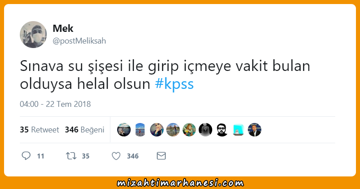Open the 346 Beğeni likes list
The image size is (360, 189).
(x=85, y=130)
